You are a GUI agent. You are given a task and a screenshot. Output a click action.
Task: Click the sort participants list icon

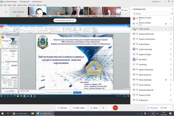172,14
